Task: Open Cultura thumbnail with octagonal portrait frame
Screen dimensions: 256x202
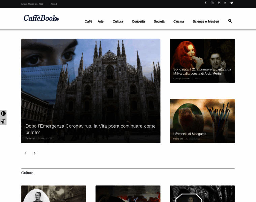Action: (x=202, y=194)
